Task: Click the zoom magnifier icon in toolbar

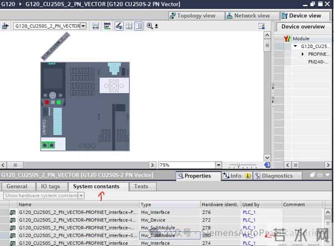Action: 149,26
